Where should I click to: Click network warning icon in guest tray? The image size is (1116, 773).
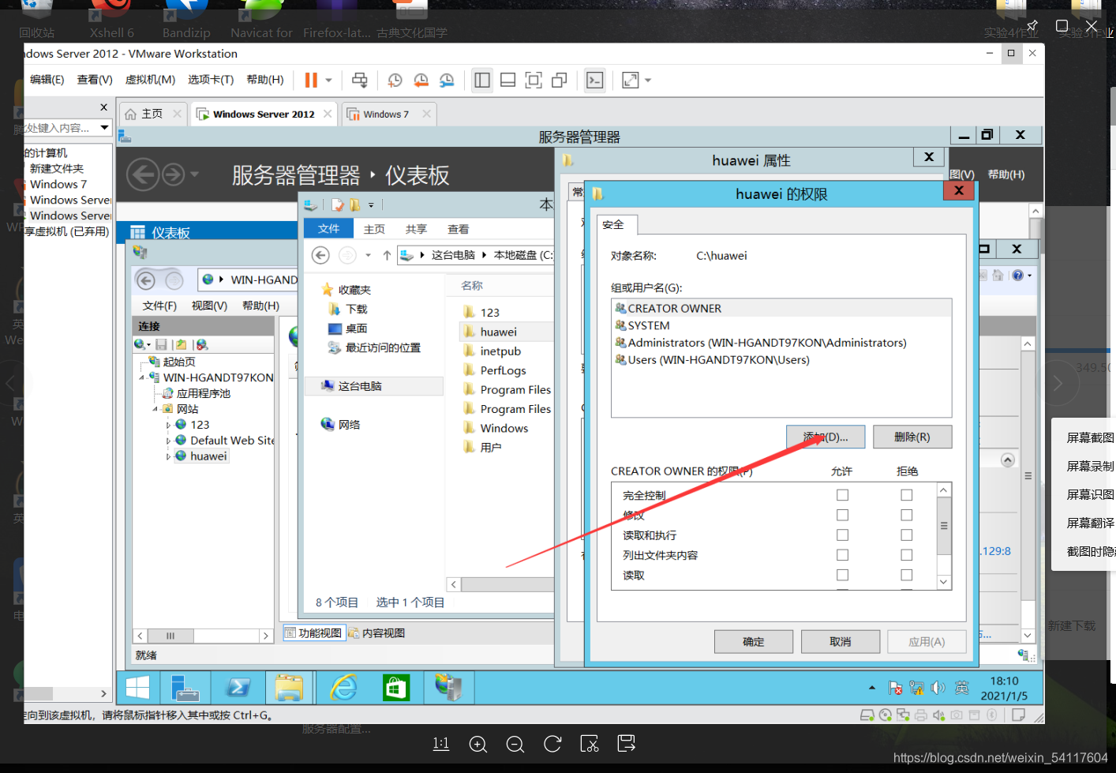[916, 688]
